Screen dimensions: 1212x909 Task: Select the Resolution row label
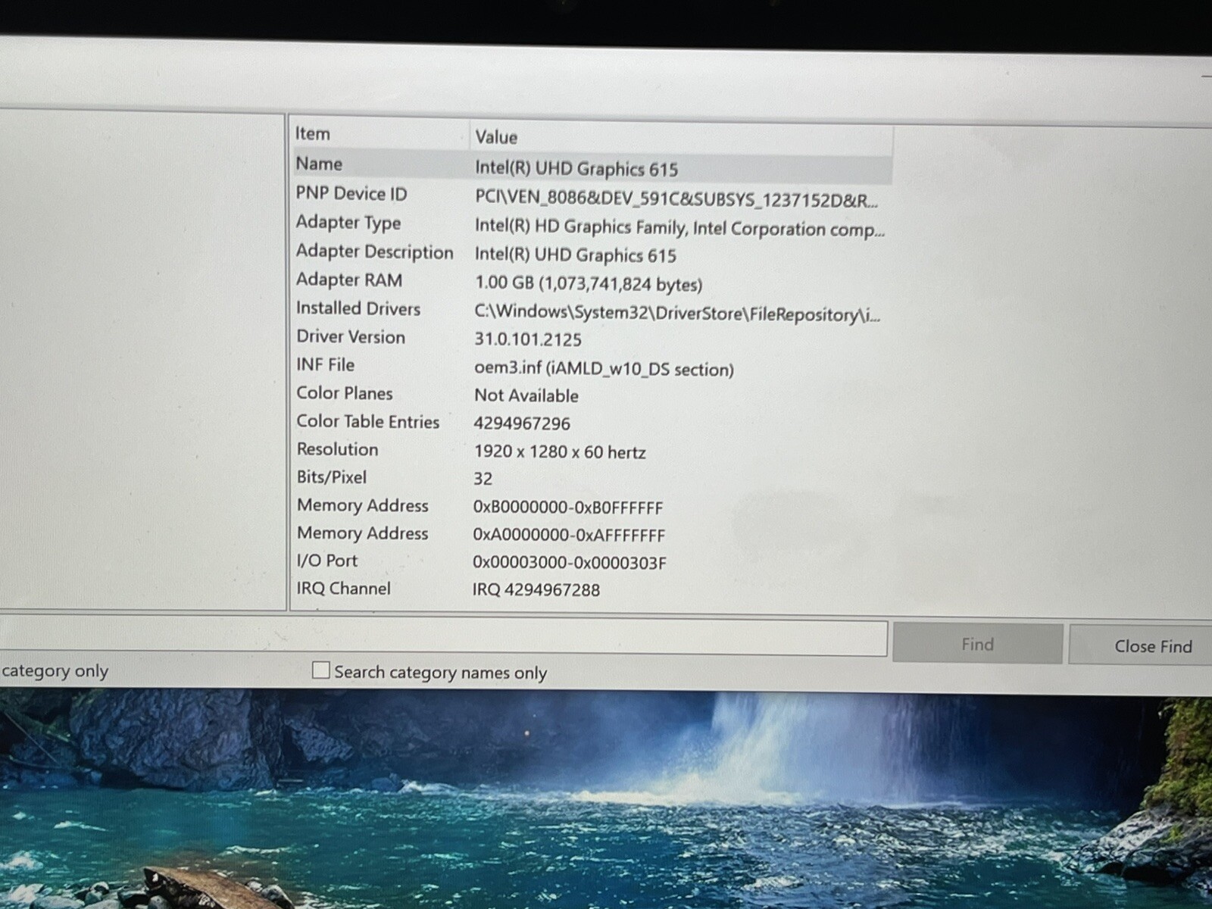click(337, 449)
